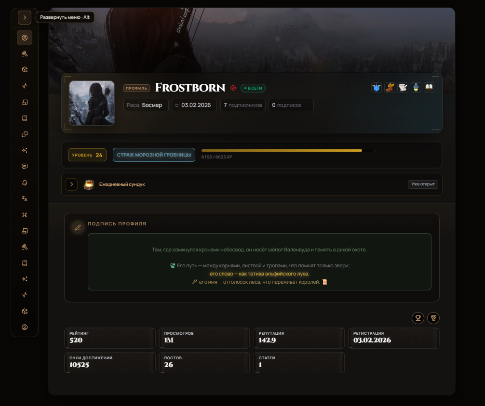Click the scroll and quill badge
The width and height of the screenshot is (485, 406).
(403, 88)
